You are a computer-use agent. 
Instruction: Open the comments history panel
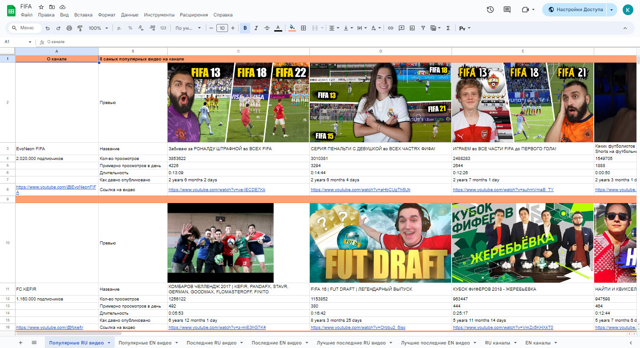[x=507, y=9]
